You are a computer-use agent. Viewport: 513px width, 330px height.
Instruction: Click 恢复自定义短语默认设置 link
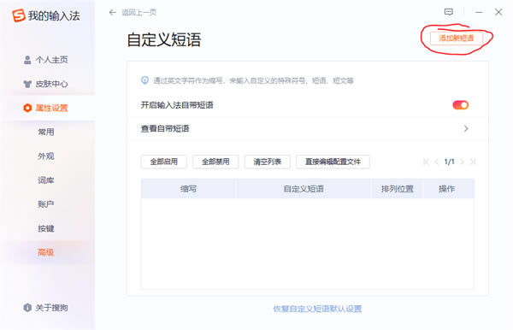pos(317,309)
